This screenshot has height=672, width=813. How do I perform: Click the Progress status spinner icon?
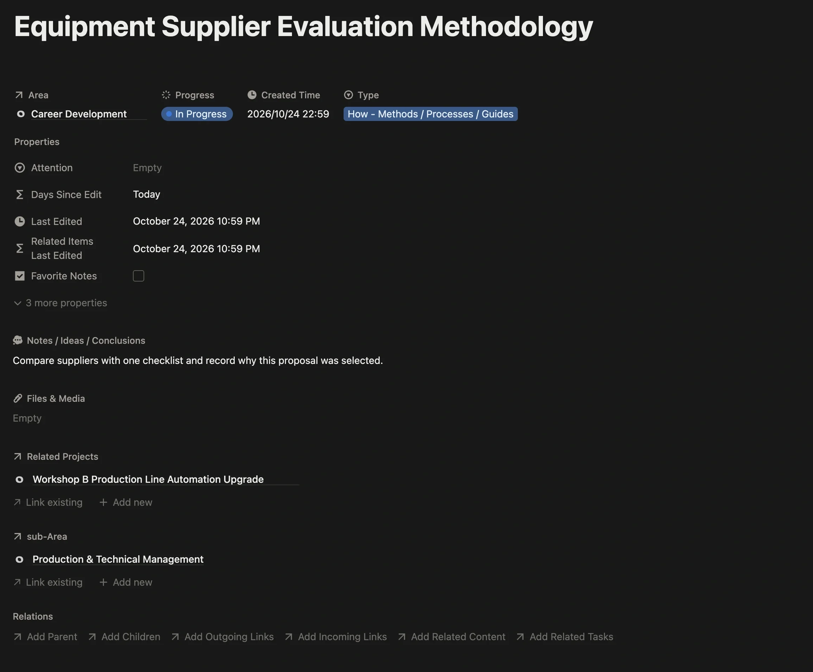click(x=166, y=95)
